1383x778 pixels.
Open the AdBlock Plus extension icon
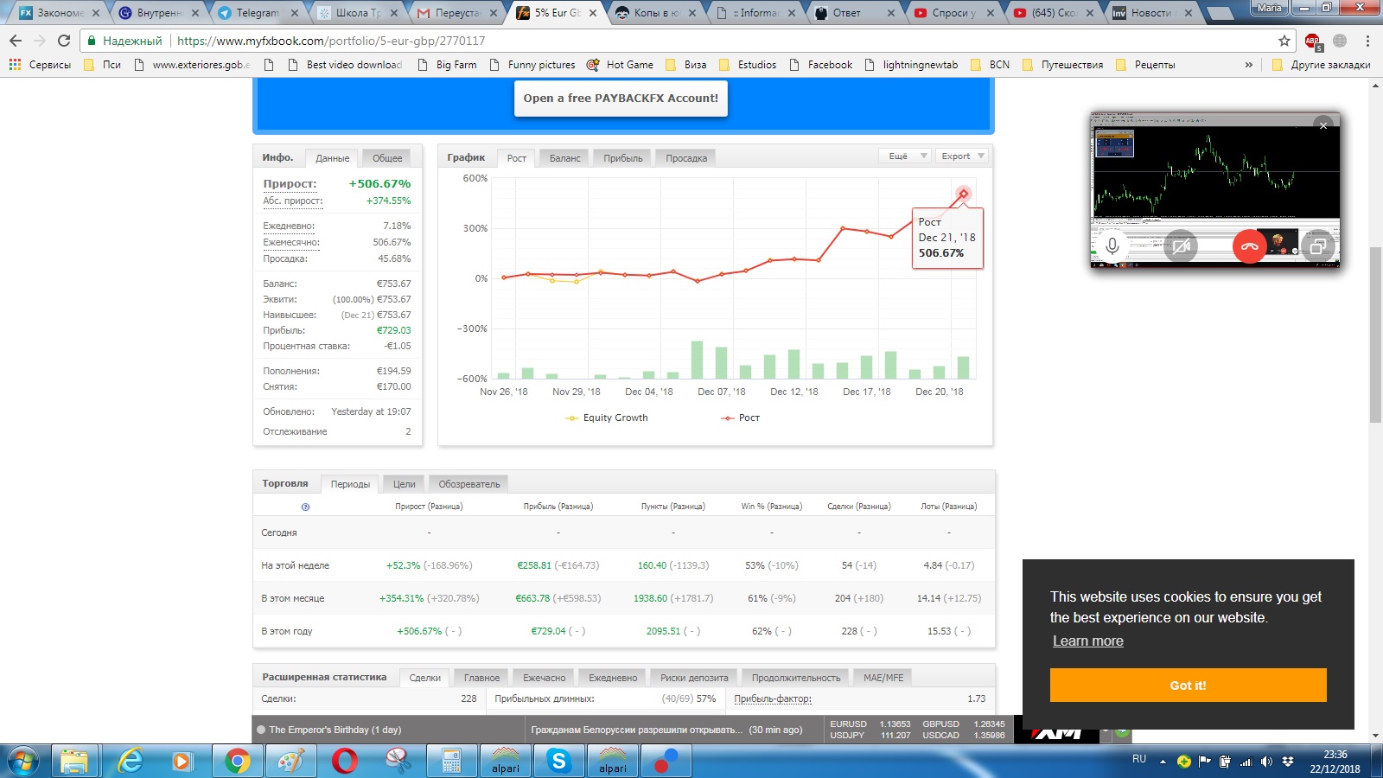click(1313, 41)
